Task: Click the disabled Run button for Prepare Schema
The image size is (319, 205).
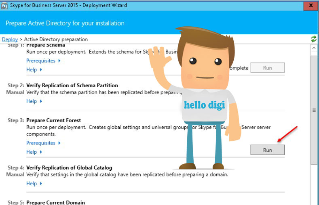Action: (267, 68)
